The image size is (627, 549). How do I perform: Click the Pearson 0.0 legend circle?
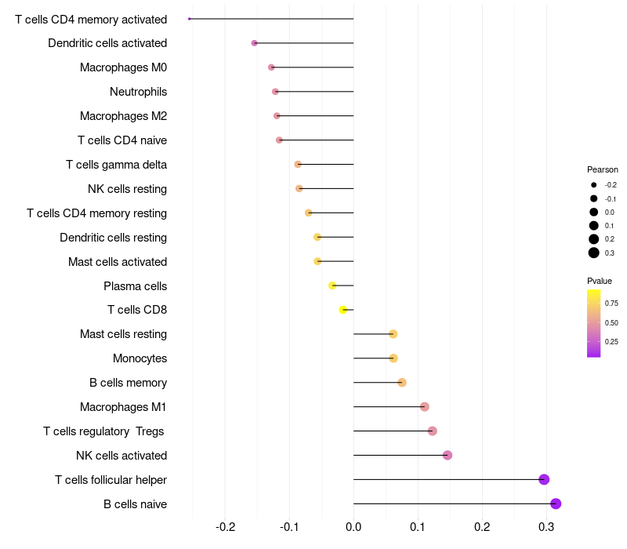point(594,212)
